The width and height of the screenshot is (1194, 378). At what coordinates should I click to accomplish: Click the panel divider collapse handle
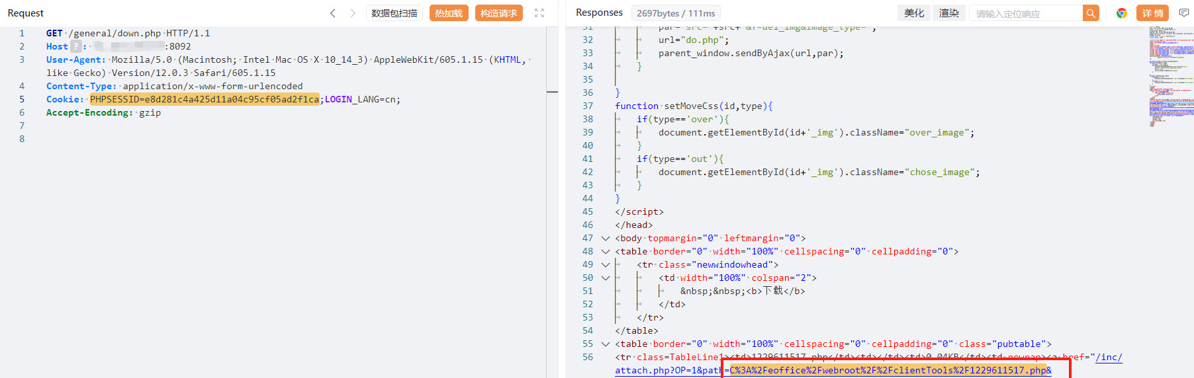pos(552,92)
